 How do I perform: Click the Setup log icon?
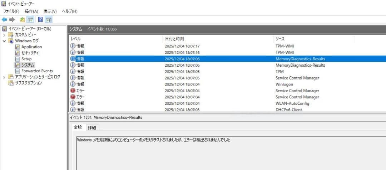pos(17,59)
